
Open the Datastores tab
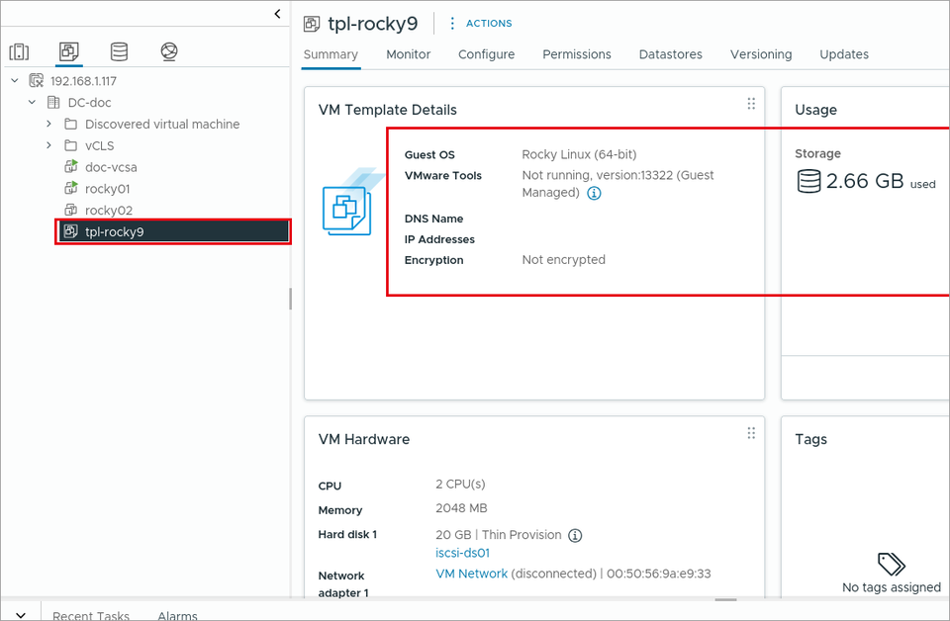(x=671, y=54)
